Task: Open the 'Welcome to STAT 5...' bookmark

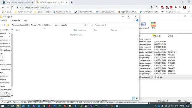Action: (84, 12)
